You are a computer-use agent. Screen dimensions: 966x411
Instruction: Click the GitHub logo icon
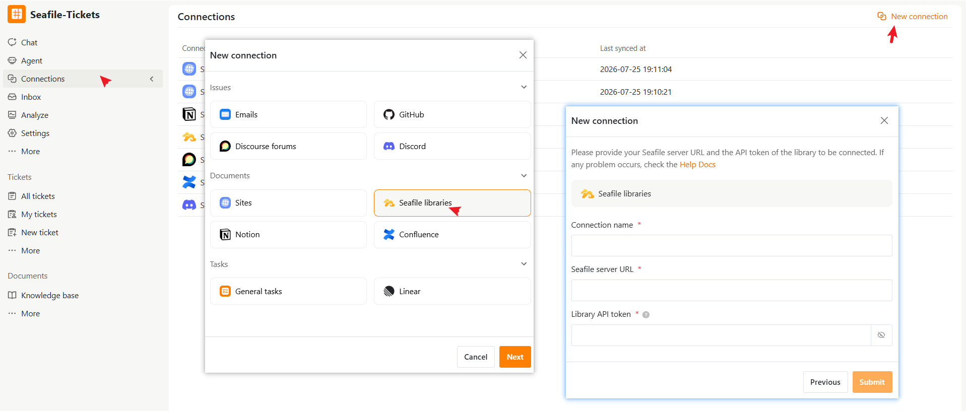[389, 114]
